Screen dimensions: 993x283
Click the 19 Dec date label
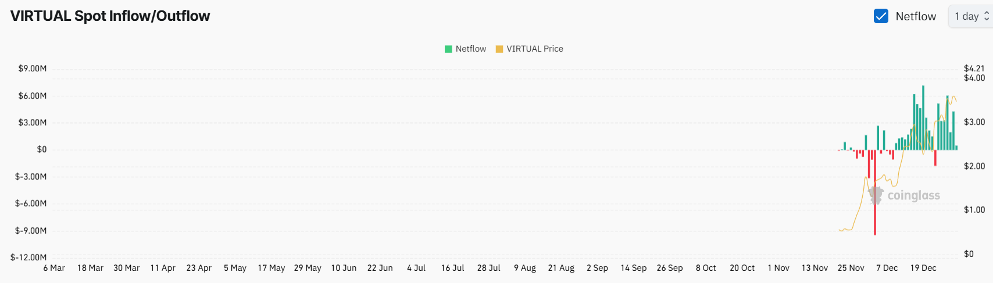923,268
